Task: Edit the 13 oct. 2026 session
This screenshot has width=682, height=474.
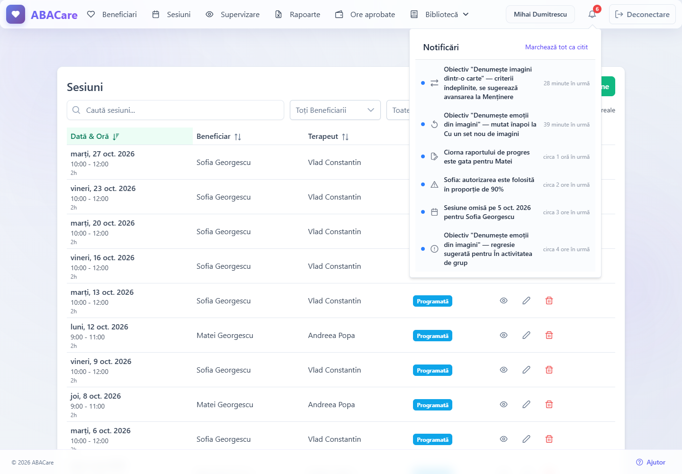Action: (526, 301)
